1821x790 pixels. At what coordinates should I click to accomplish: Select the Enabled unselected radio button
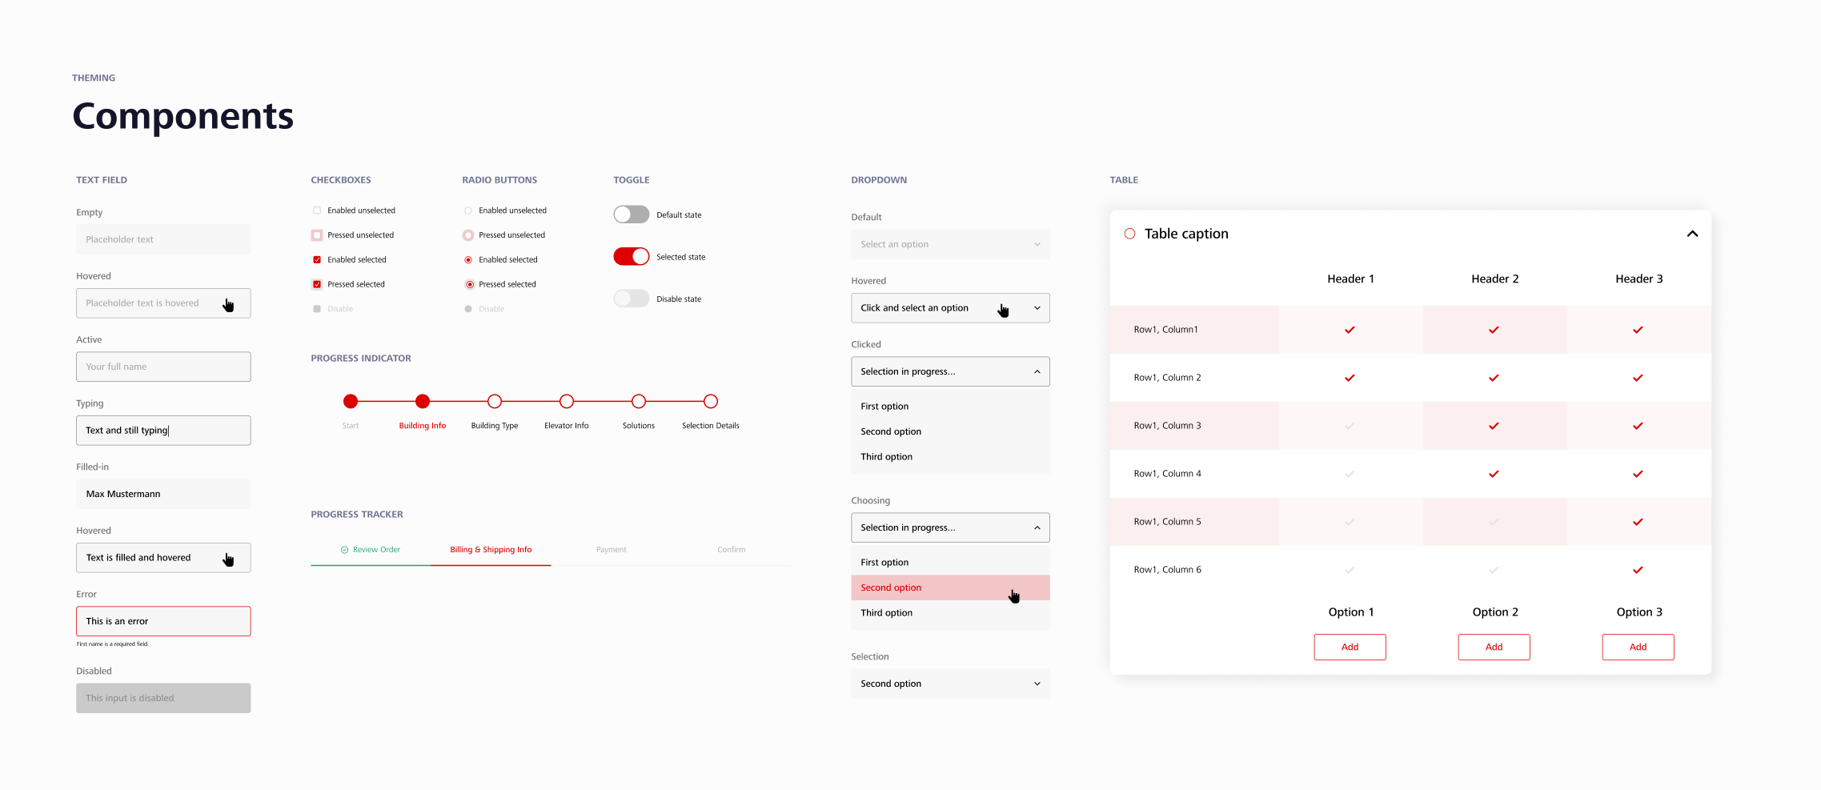coord(468,211)
